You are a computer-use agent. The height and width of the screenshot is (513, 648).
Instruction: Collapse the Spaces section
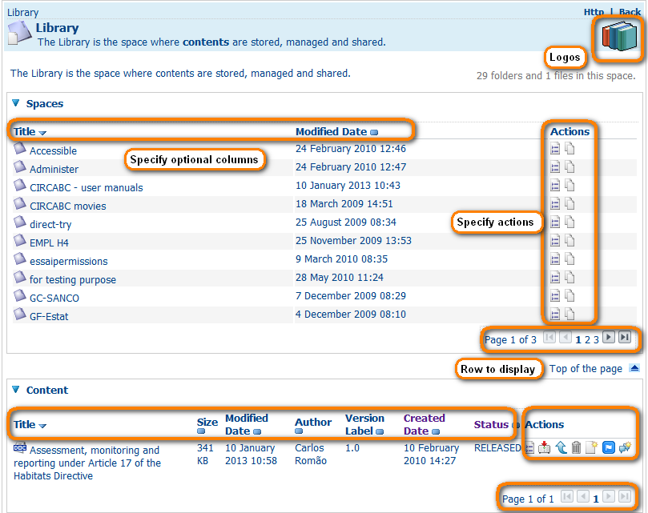[15, 103]
